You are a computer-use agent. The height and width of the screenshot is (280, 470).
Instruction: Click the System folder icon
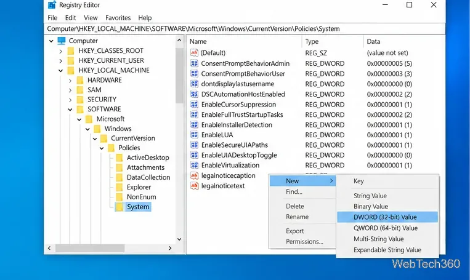[120, 207]
